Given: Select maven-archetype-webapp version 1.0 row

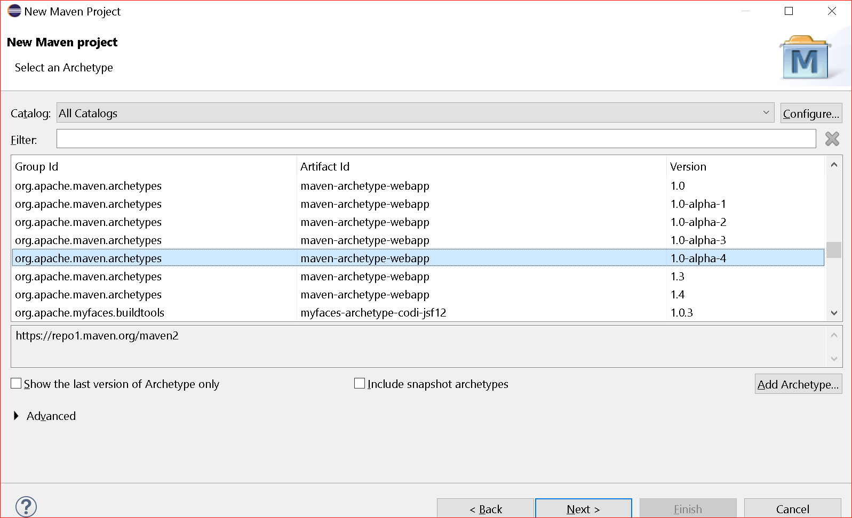Looking at the screenshot, I should click(418, 185).
